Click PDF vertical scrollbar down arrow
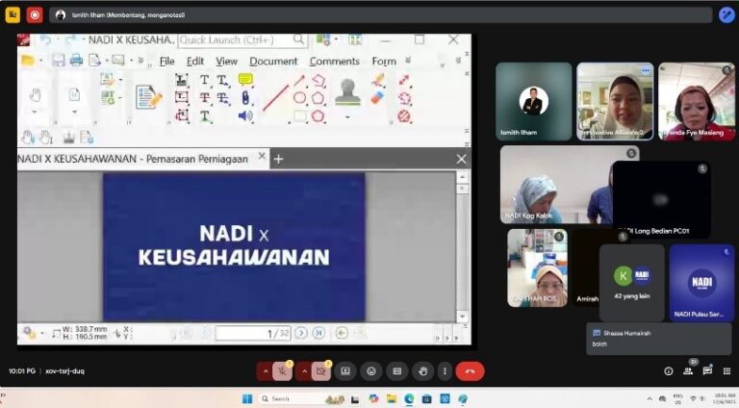Viewport: 739px width, 408px height. (x=462, y=317)
